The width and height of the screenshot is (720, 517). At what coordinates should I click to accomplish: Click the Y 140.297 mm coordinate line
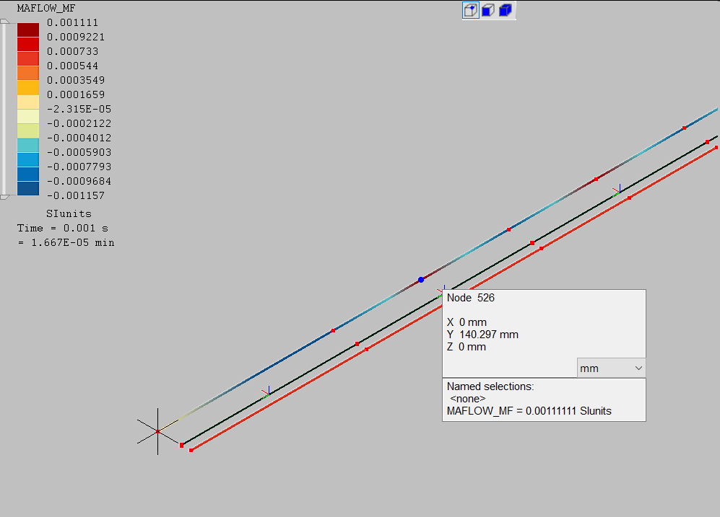pyautogui.click(x=482, y=335)
